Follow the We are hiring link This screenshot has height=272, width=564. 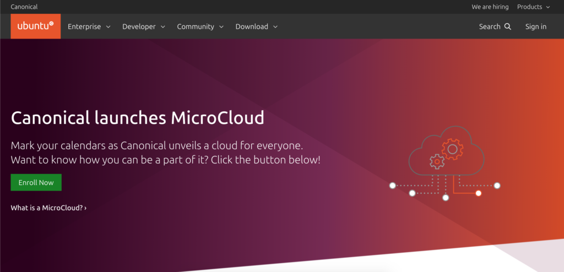490,7
